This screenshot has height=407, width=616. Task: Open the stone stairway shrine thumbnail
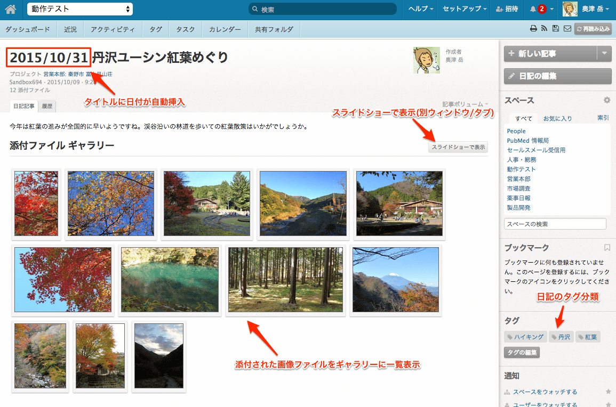(100, 356)
